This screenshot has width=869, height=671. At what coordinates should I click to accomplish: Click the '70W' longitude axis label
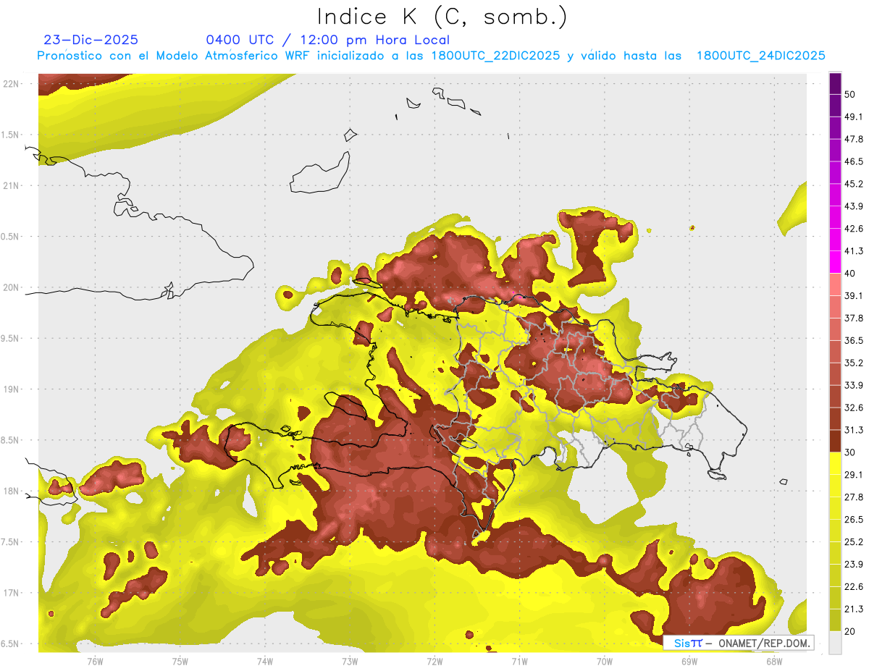point(605,661)
